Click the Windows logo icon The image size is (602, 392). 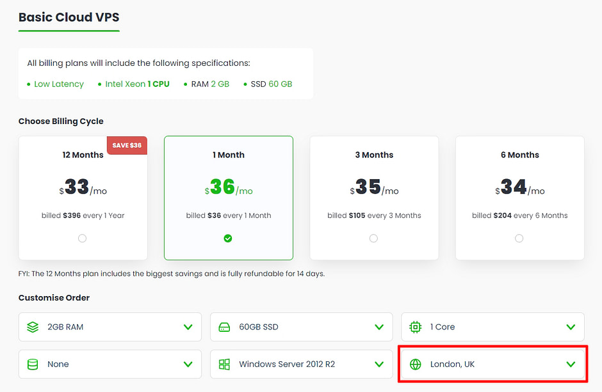[224, 365]
